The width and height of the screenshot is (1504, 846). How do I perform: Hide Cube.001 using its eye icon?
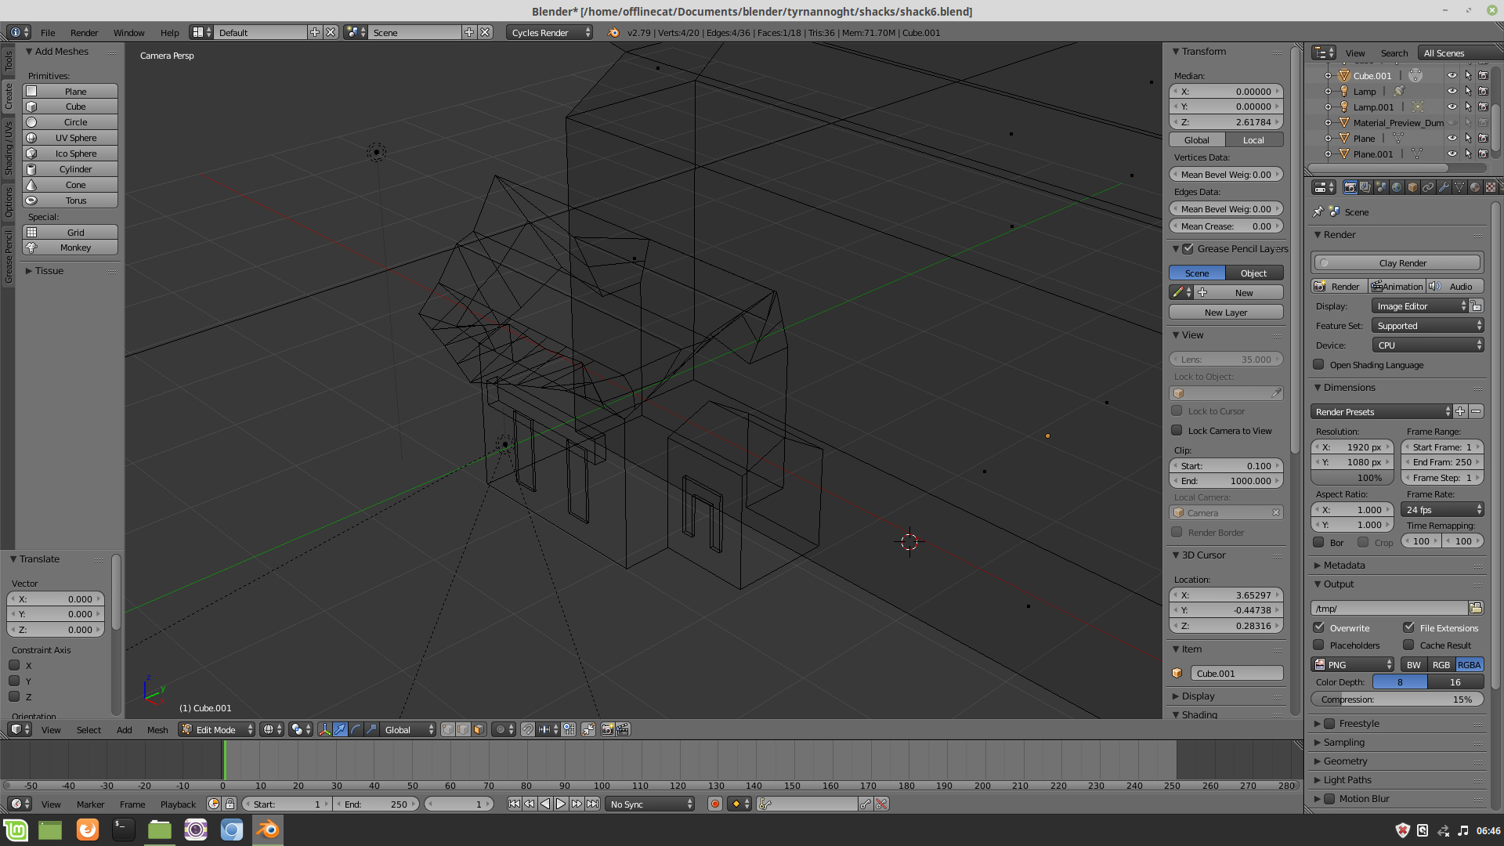click(x=1452, y=76)
